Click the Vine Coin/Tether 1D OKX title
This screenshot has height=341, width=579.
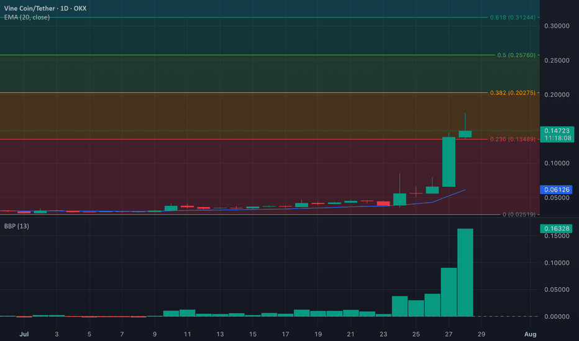pos(45,8)
